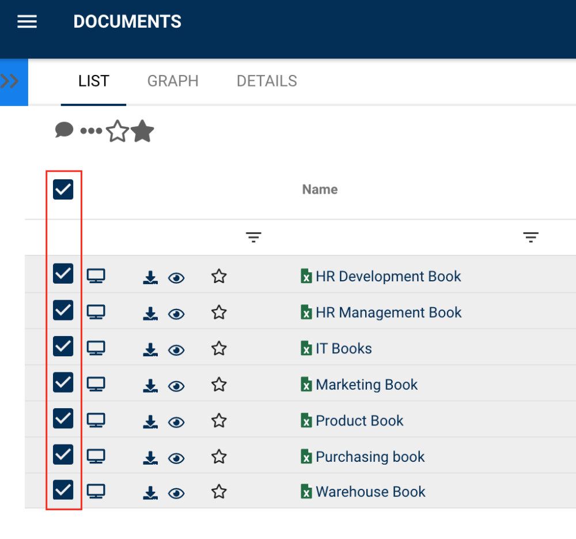Image resolution: width=576 pixels, height=539 pixels.
Task: Deselect the Marketing Book row checkbox
Action: point(63,382)
